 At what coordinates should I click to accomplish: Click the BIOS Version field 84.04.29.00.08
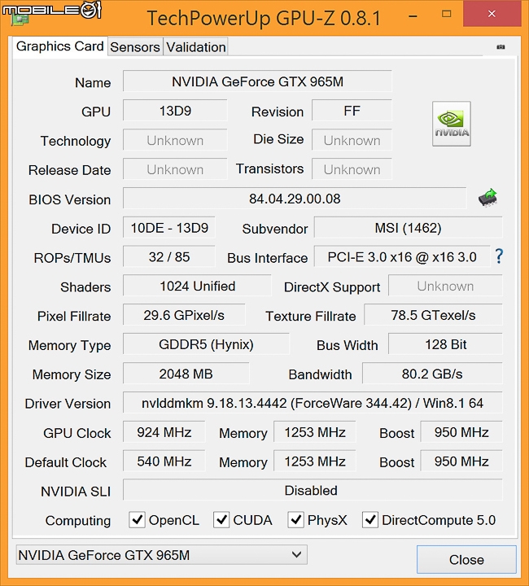click(295, 199)
